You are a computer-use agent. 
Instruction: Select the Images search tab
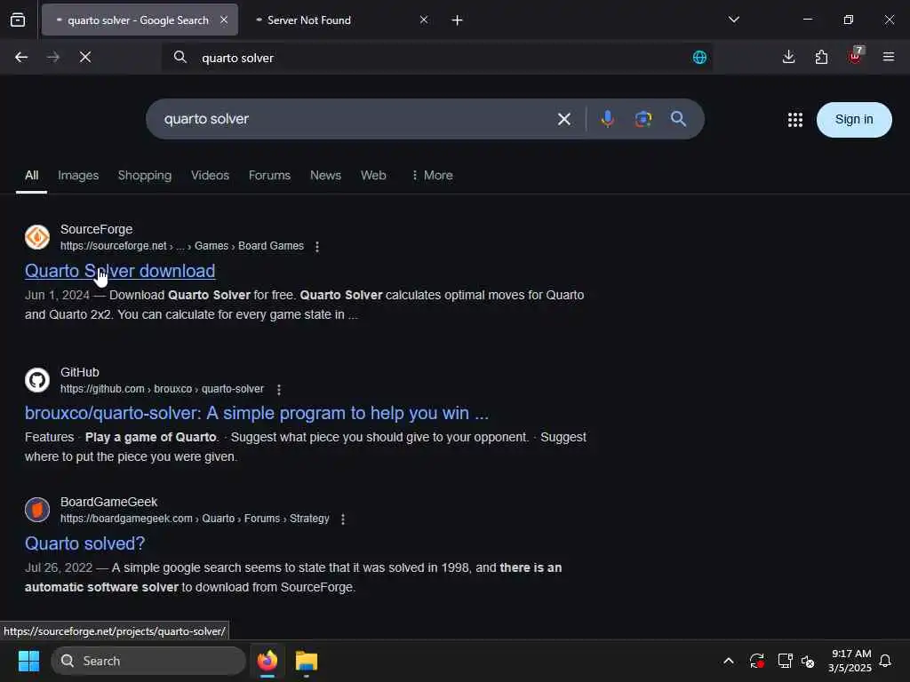(x=78, y=175)
